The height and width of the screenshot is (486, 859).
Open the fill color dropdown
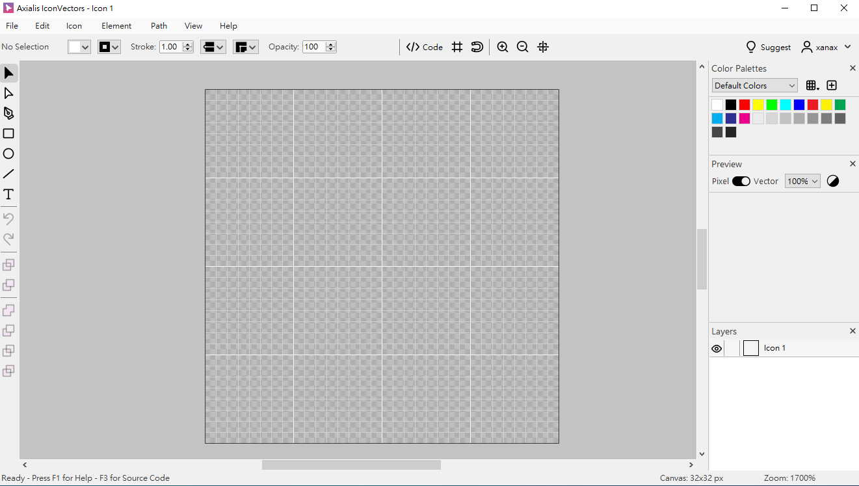click(79, 47)
